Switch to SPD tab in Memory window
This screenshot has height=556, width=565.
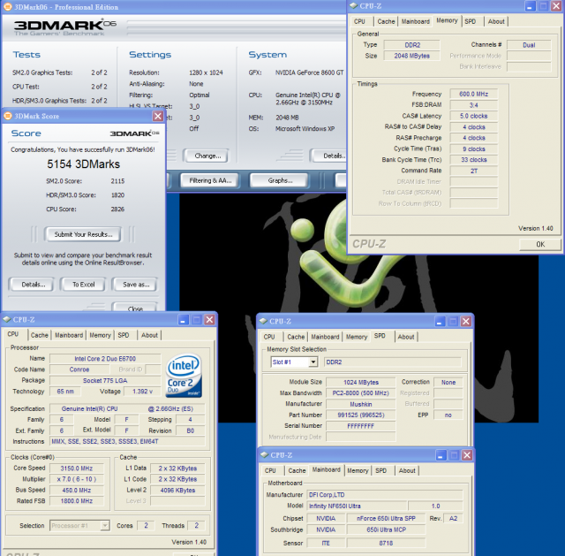pyautogui.click(x=471, y=21)
